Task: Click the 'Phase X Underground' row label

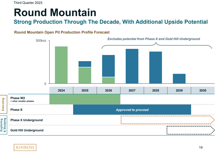Action: [27, 120]
